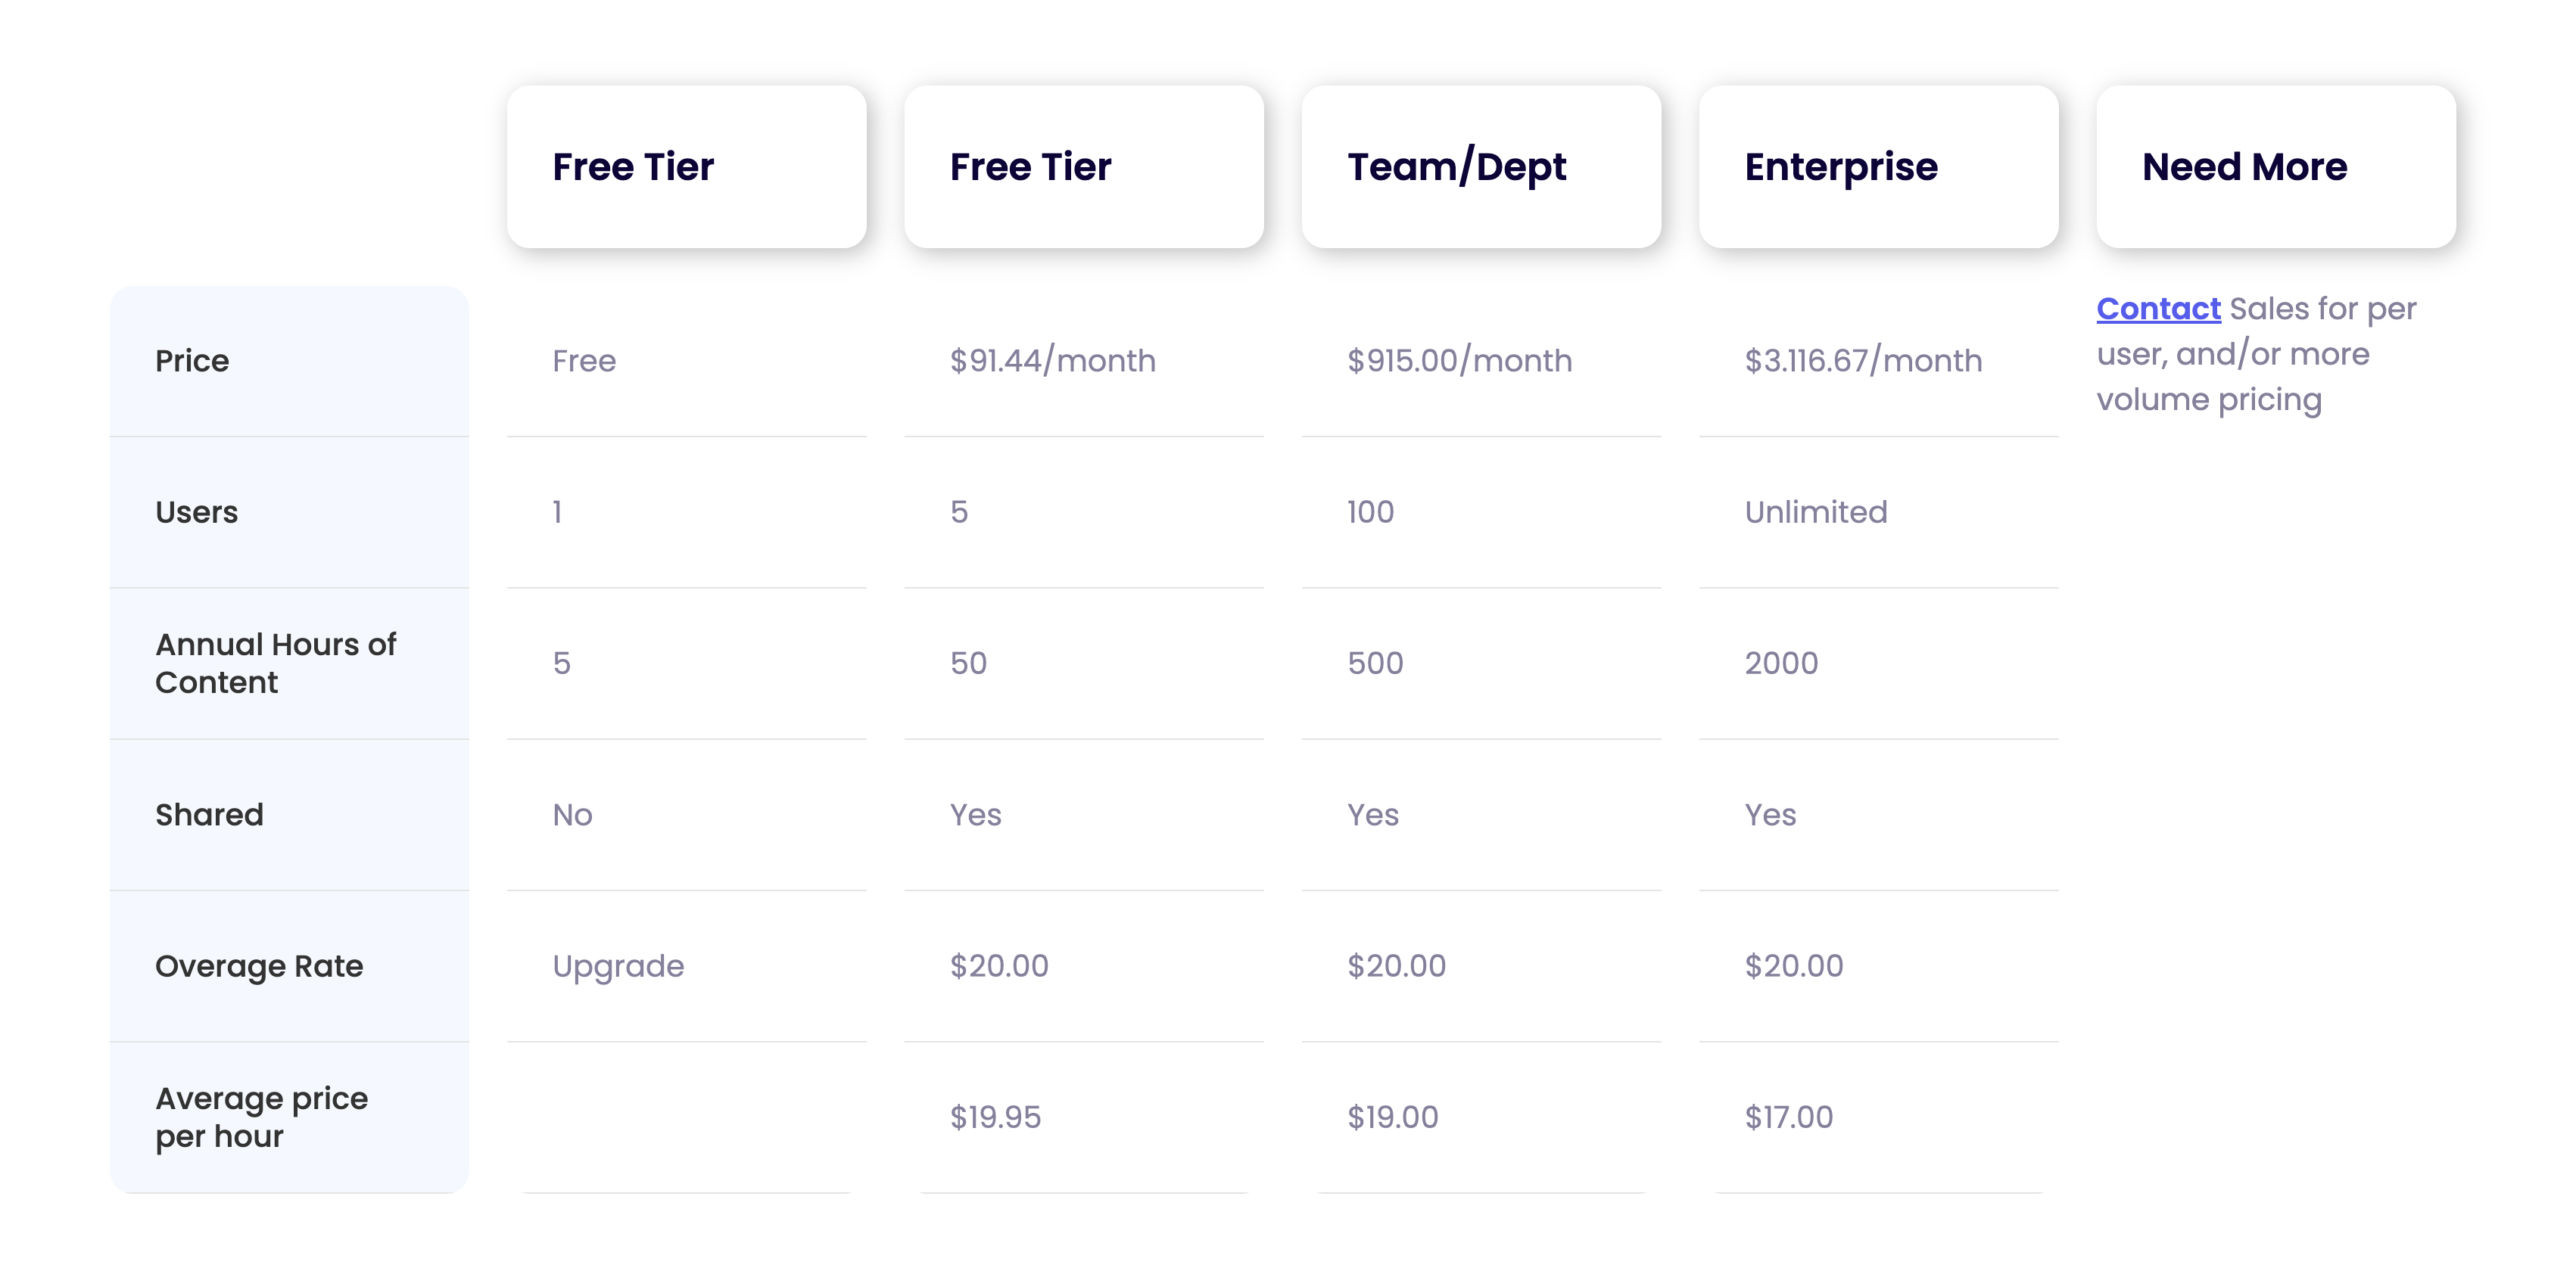Select the $3,116.67/month Enterprise price
Viewport: 2576px width, 1271px height.
tap(1863, 361)
